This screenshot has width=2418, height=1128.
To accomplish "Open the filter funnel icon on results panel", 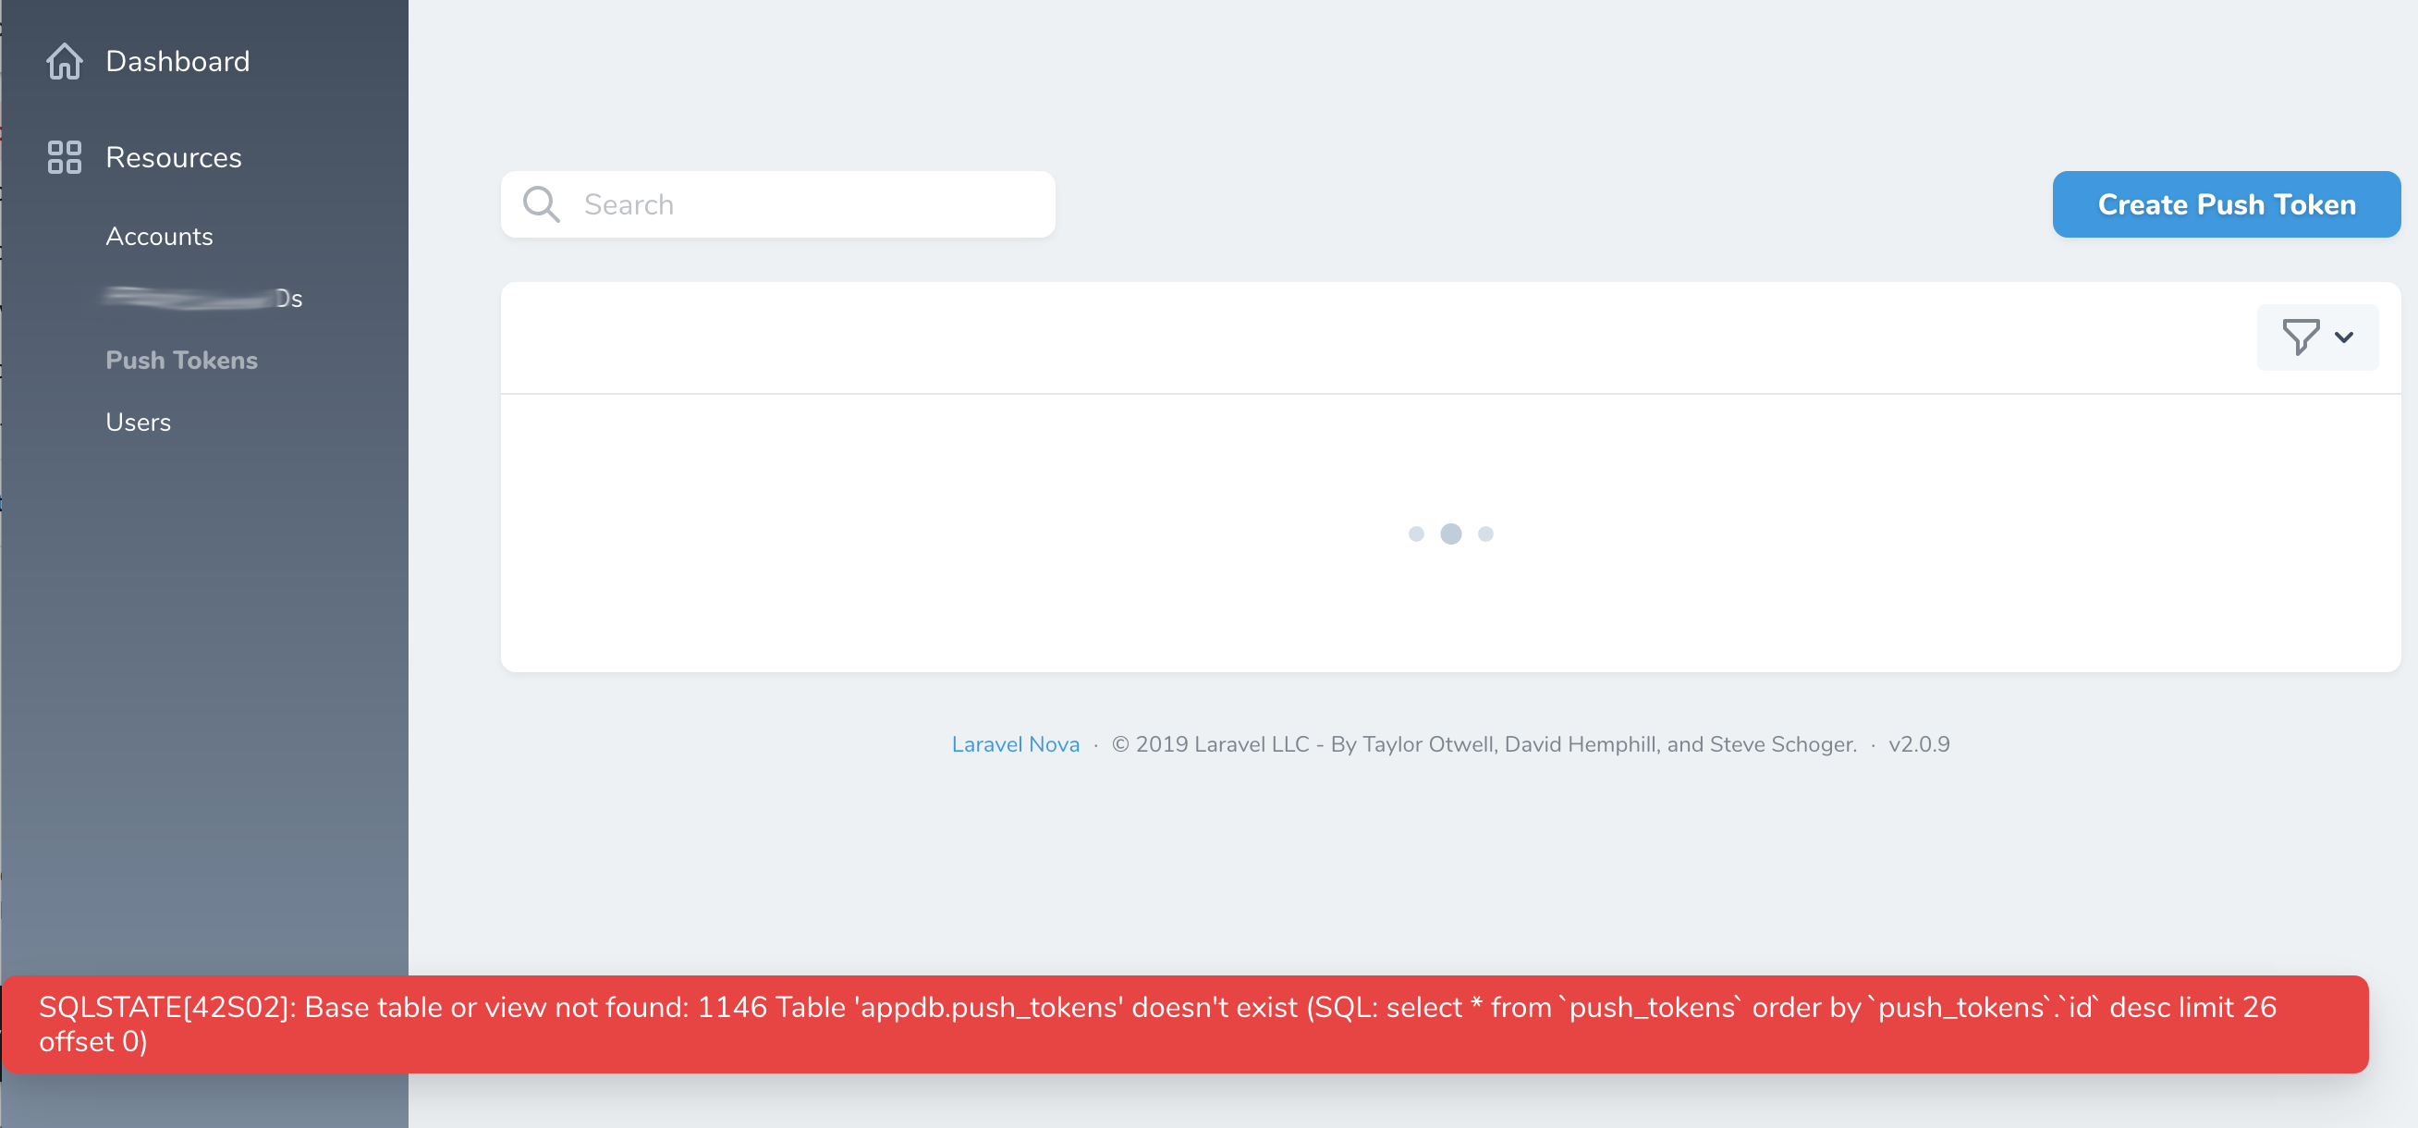I will coord(2301,337).
